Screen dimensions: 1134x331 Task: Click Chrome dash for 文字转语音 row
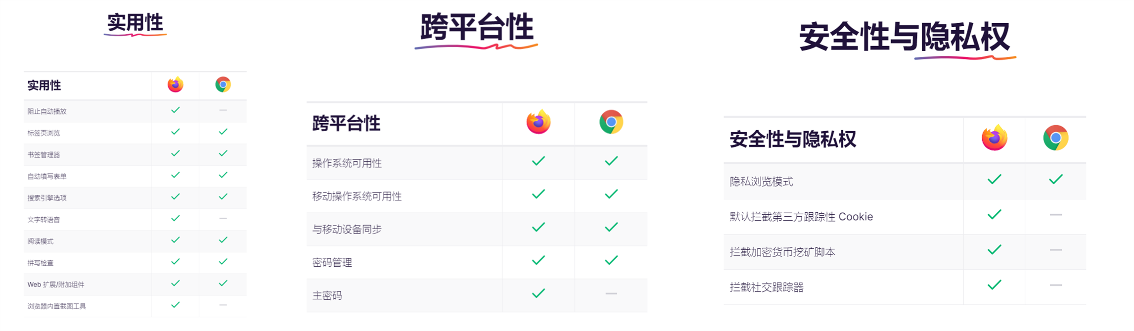coord(223,218)
